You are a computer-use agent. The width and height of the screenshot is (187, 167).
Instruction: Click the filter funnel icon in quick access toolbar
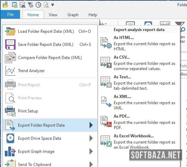(30, 5)
